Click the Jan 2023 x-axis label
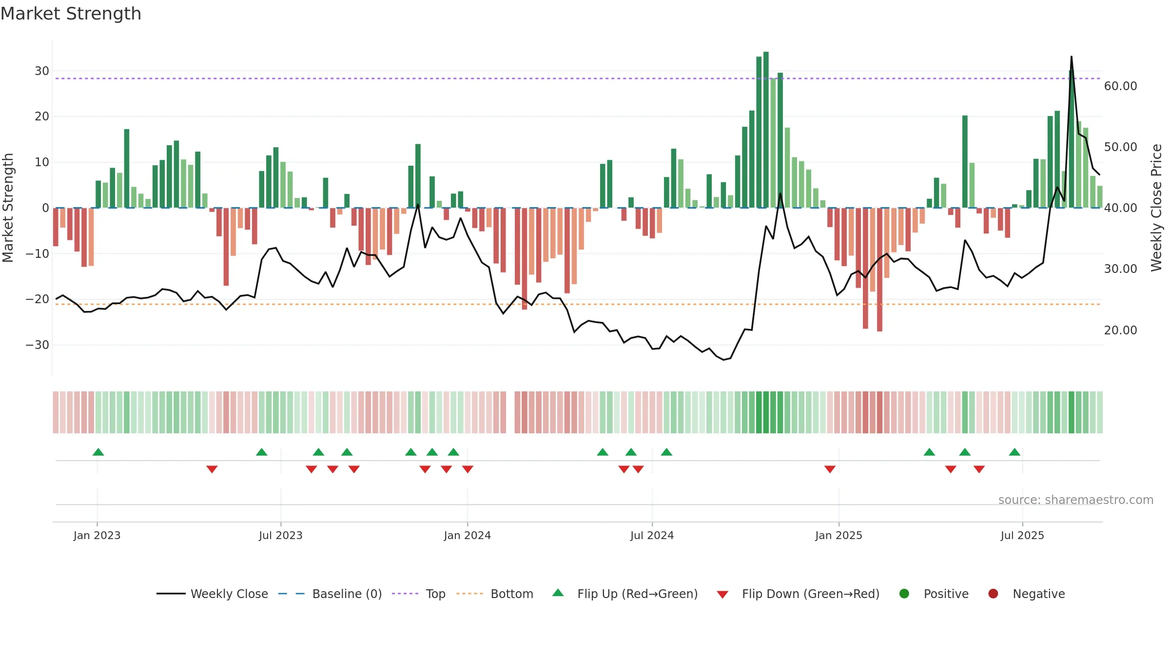1170x658 pixels. click(x=97, y=535)
